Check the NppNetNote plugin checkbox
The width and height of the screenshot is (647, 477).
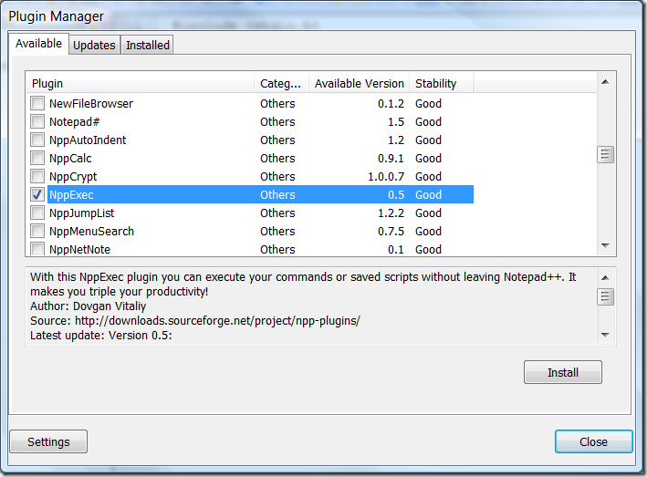pos(37,249)
